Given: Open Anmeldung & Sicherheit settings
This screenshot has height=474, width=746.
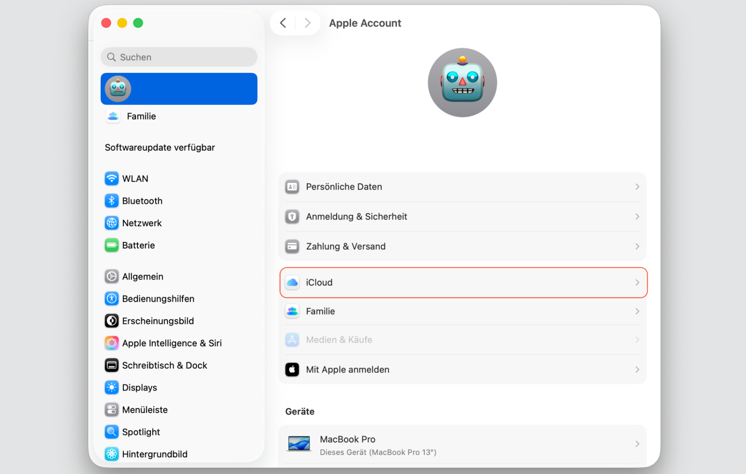Looking at the screenshot, I should (462, 216).
